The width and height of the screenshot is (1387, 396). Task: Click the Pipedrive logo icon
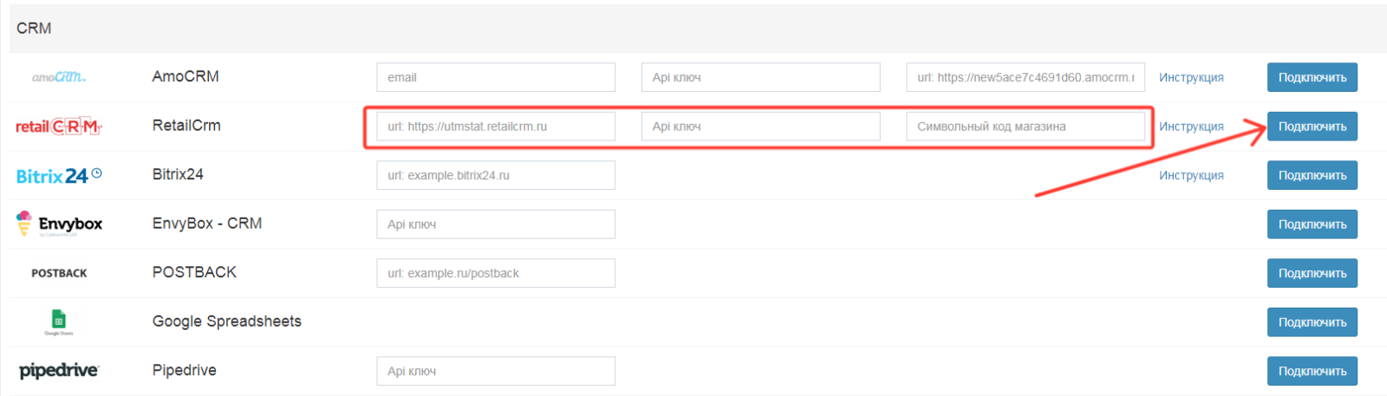pos(59,371)
